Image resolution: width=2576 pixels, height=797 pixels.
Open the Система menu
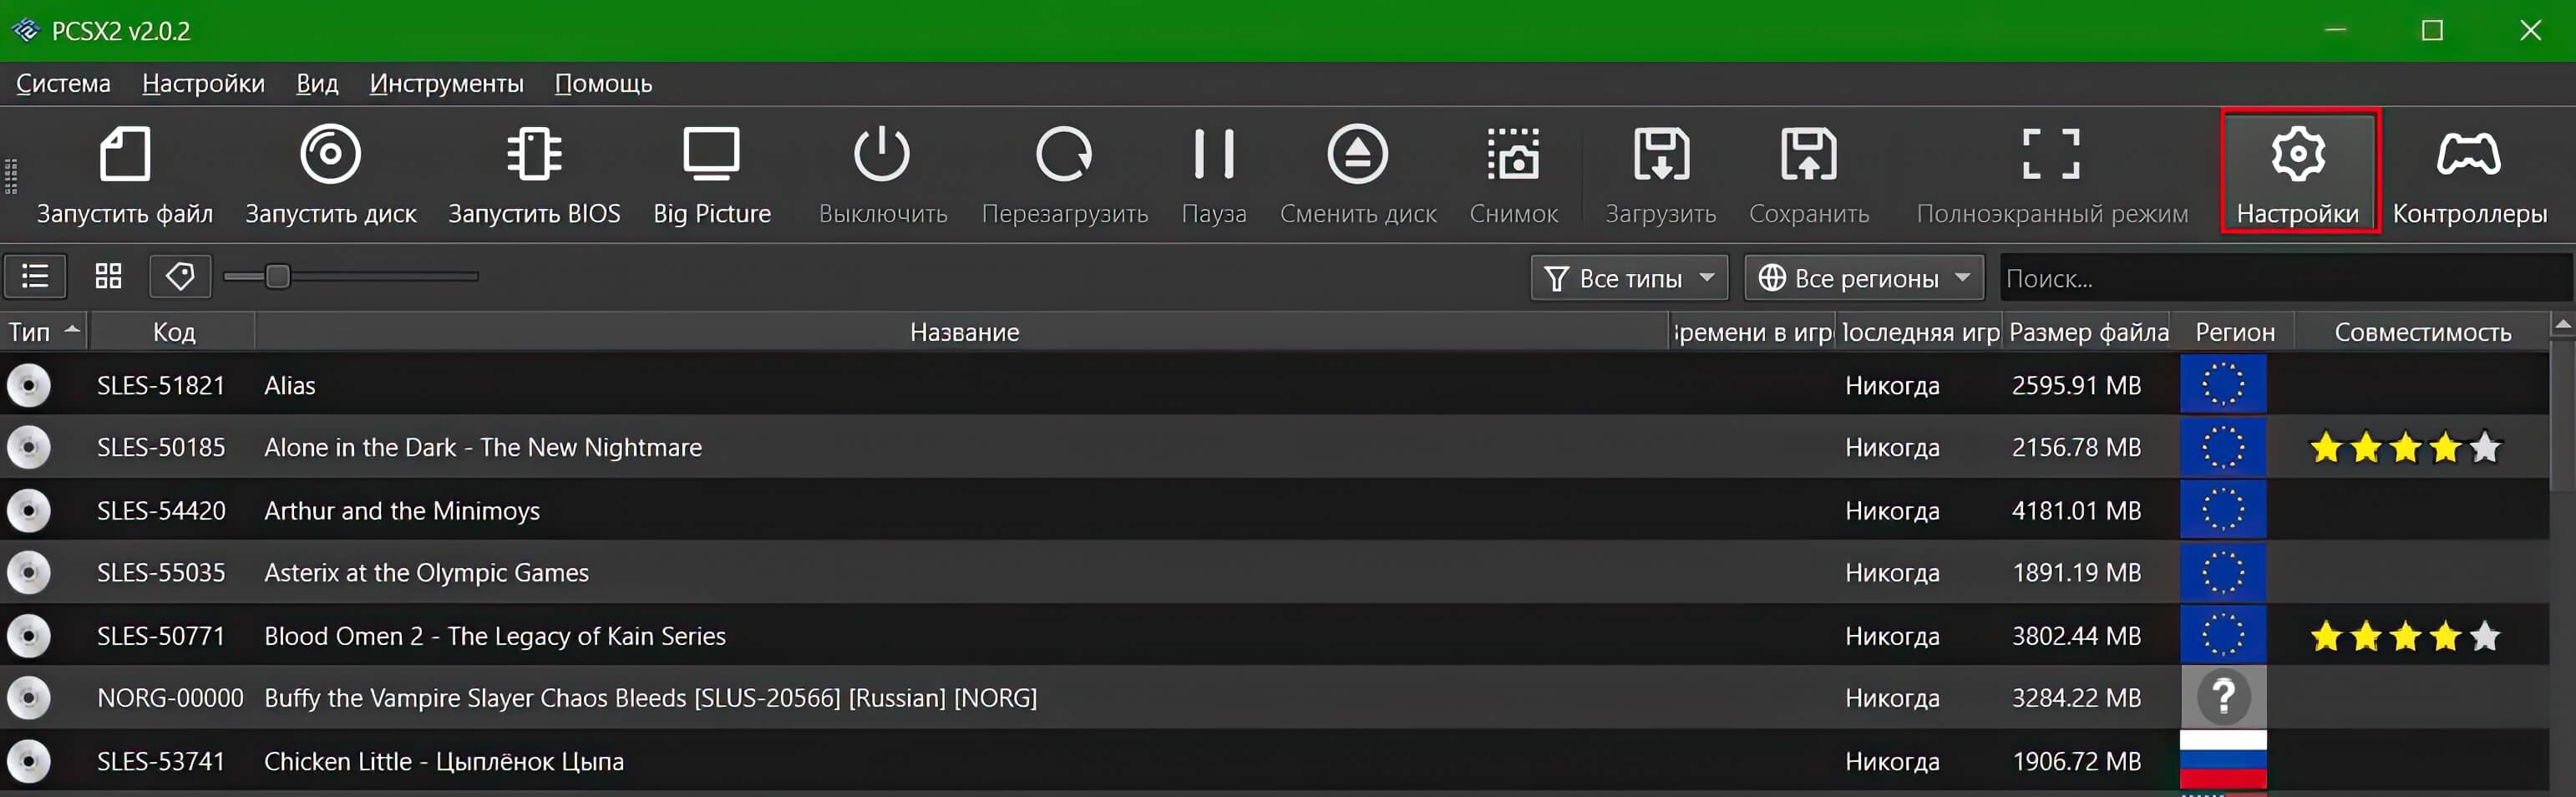click(63, 84)
